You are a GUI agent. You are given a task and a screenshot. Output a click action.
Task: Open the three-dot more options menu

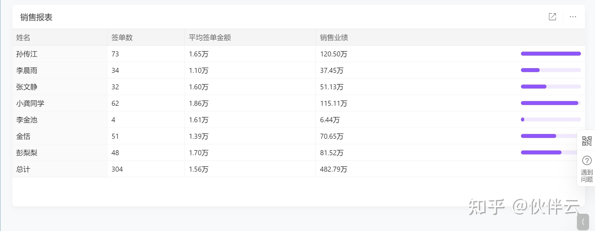coord(573,17)
